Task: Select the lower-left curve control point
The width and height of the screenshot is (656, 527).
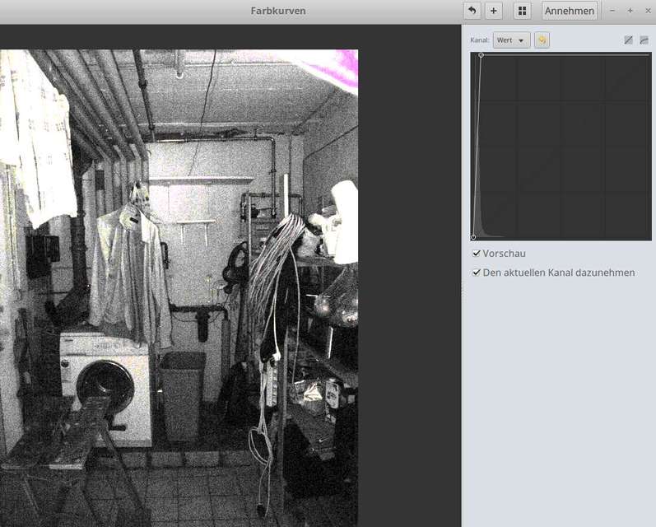Action: tap(473, 237)
